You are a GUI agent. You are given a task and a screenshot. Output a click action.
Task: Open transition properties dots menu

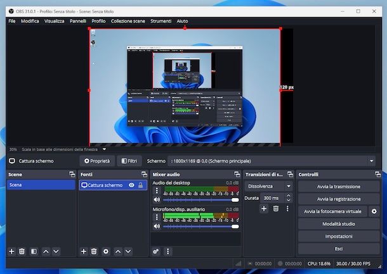287,209
